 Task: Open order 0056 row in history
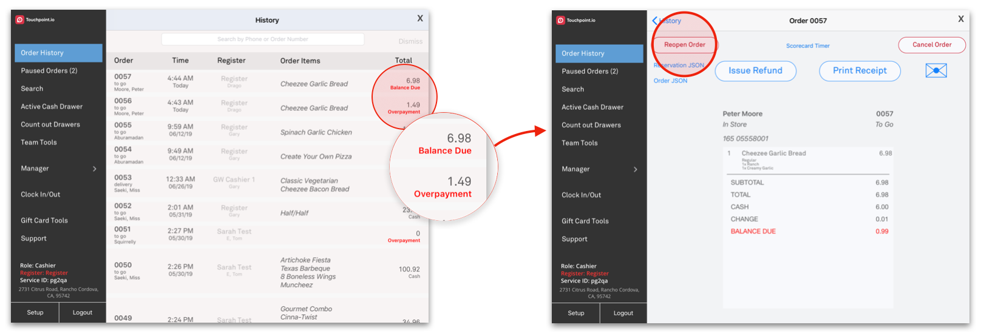pos(267,107)
